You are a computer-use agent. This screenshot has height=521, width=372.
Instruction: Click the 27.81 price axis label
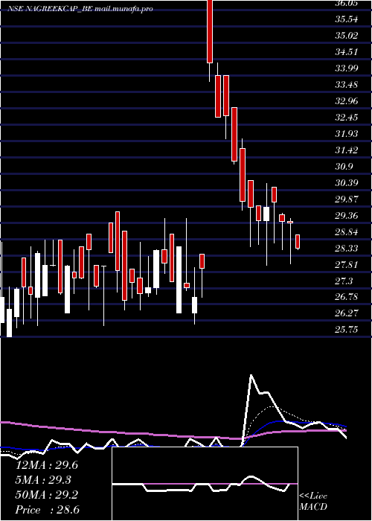346,265
